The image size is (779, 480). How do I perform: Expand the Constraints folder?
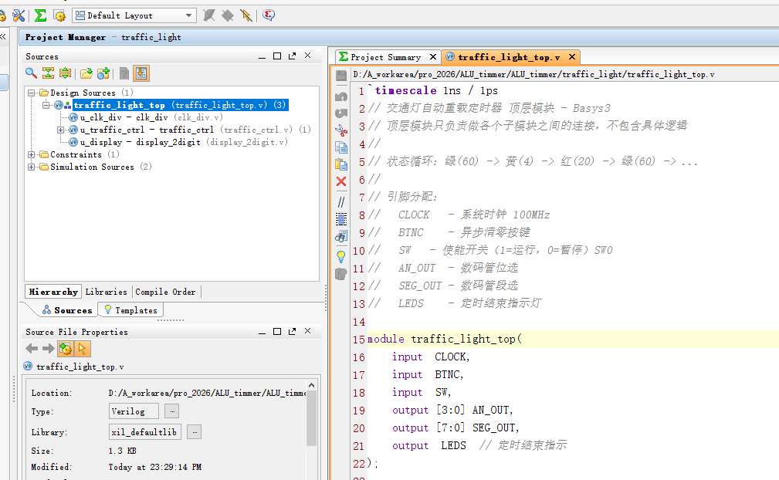pyautogui.click(x=32, y=154)
